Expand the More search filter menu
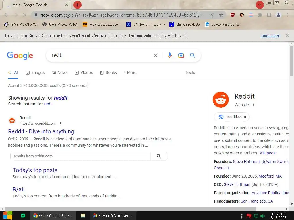 pos(130,72)
